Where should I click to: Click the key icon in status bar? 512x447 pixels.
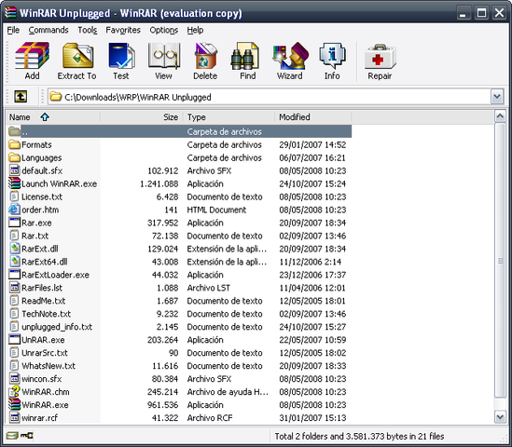pyautogui.click(x=27, y=436)
